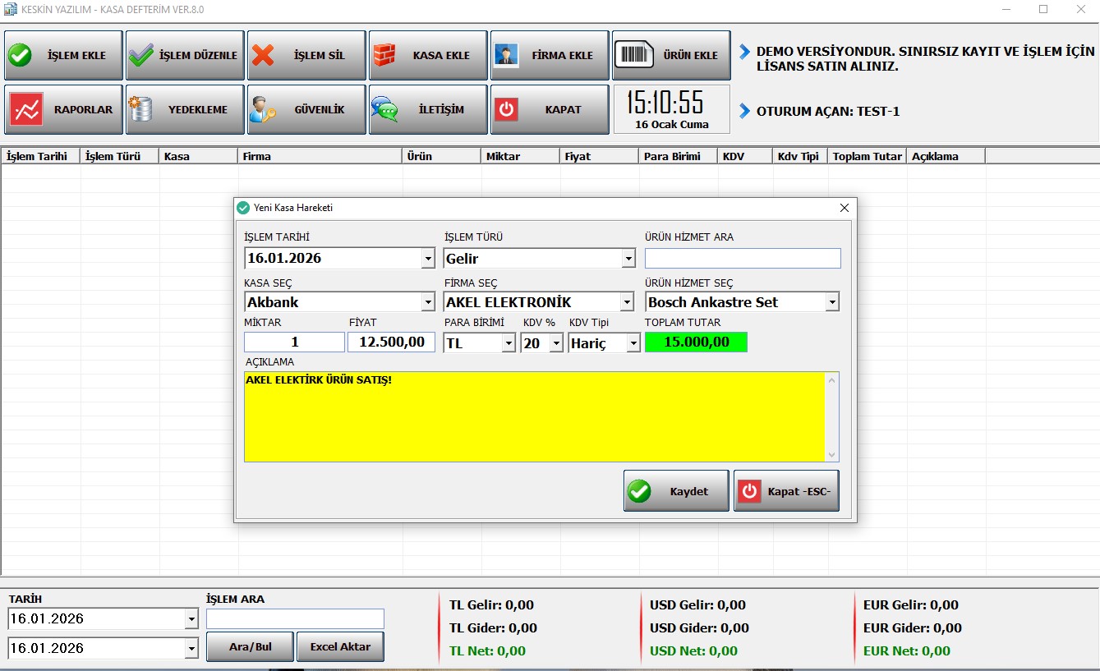Screen dimensions: 1100x671
Task: Open the KDV Tipi dropdown
Action: click(x=633, y=343)
